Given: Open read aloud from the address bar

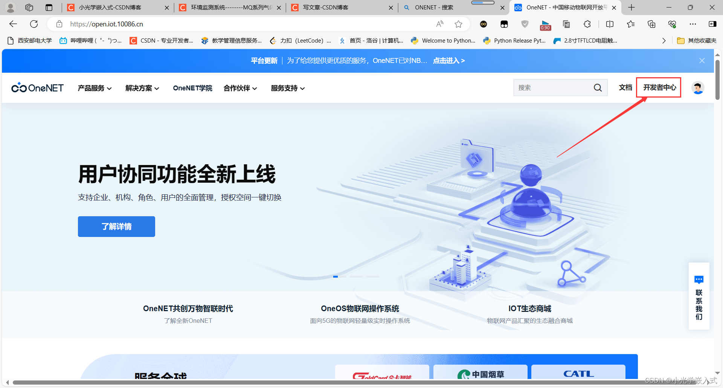Looking at the screenshot, I should (x=440, y=24).
